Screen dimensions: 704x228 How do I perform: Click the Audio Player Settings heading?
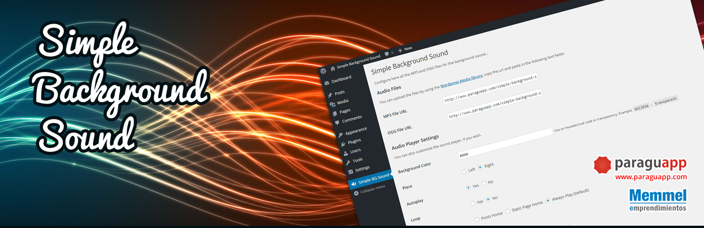point(415,142)
